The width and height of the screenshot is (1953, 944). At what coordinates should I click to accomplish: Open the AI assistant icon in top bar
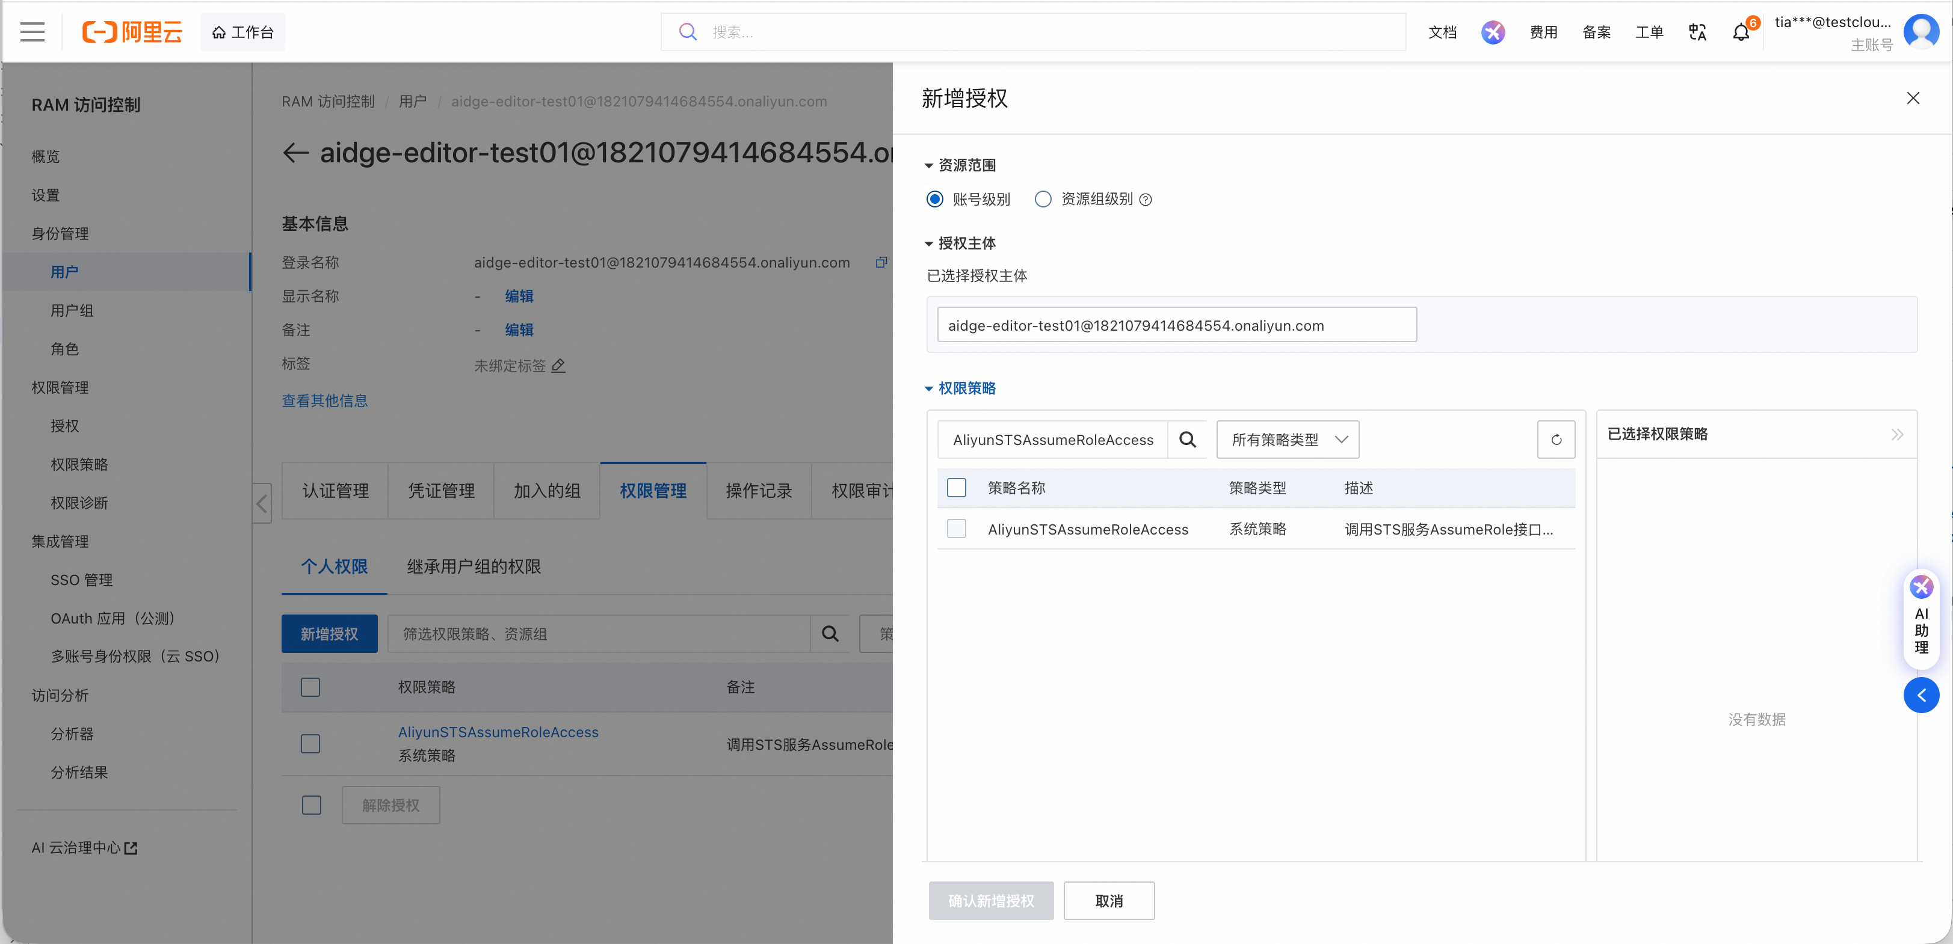pyautogui.click(x=1493, y=32)
